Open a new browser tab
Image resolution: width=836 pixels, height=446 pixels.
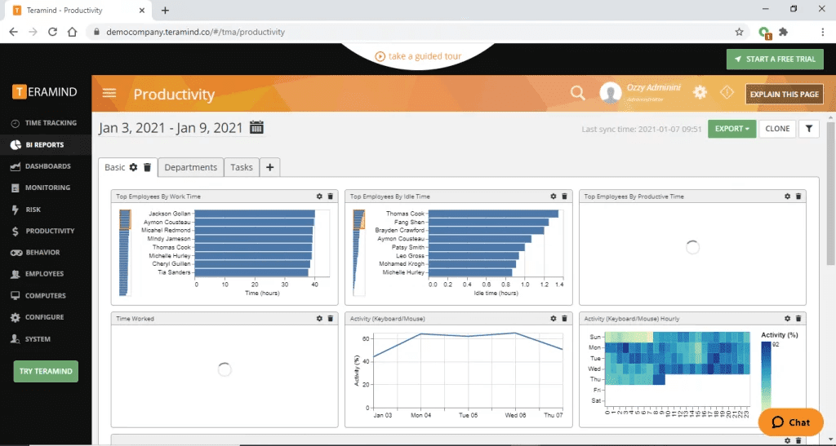tap(165, 10)
